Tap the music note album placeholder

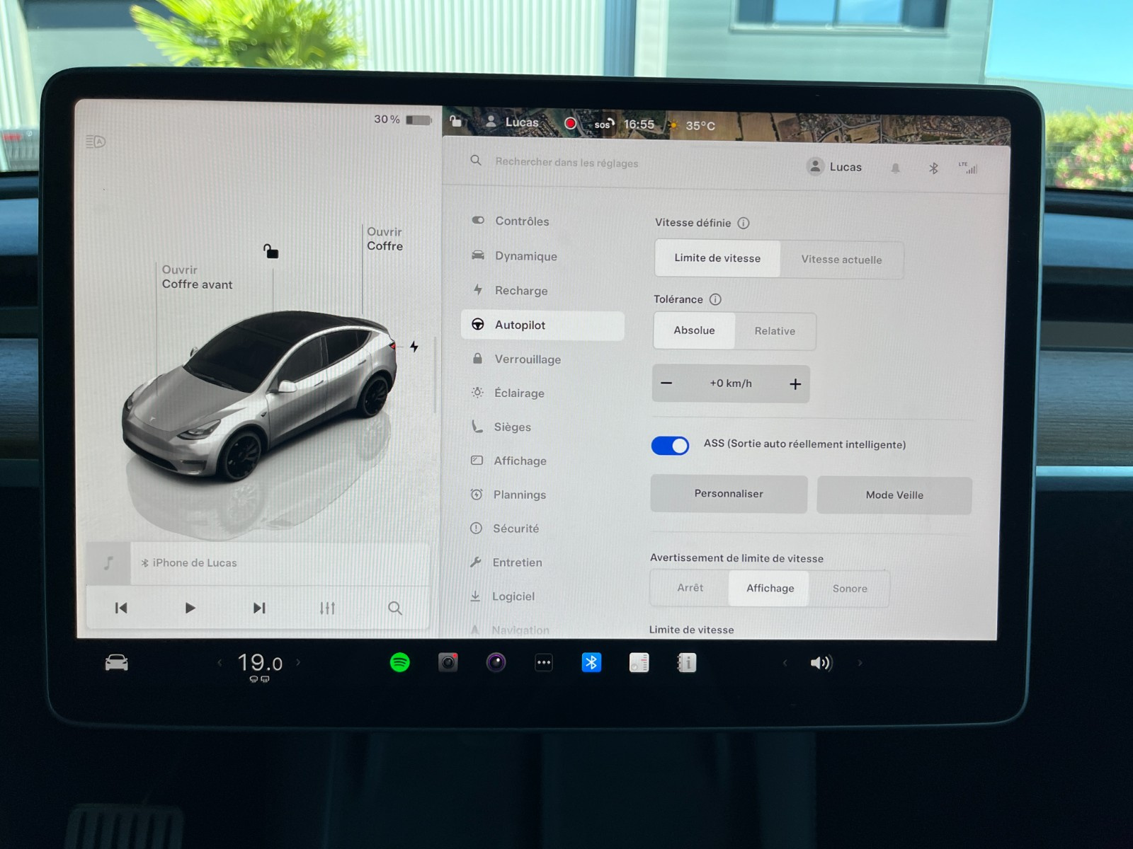pos(108,563)
